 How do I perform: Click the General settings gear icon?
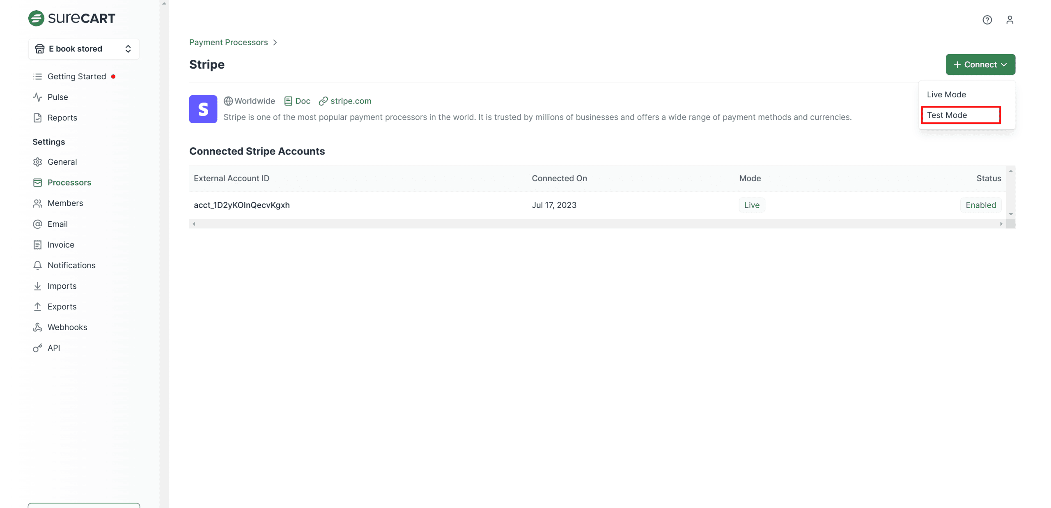[37, 162]
